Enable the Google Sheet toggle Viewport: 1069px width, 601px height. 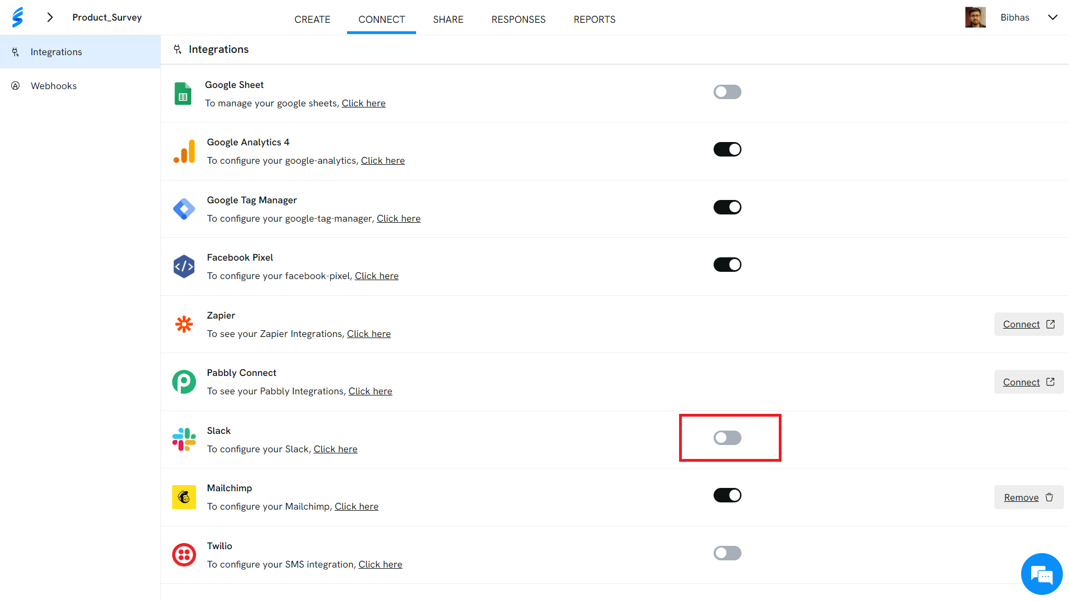click(728, 92)
